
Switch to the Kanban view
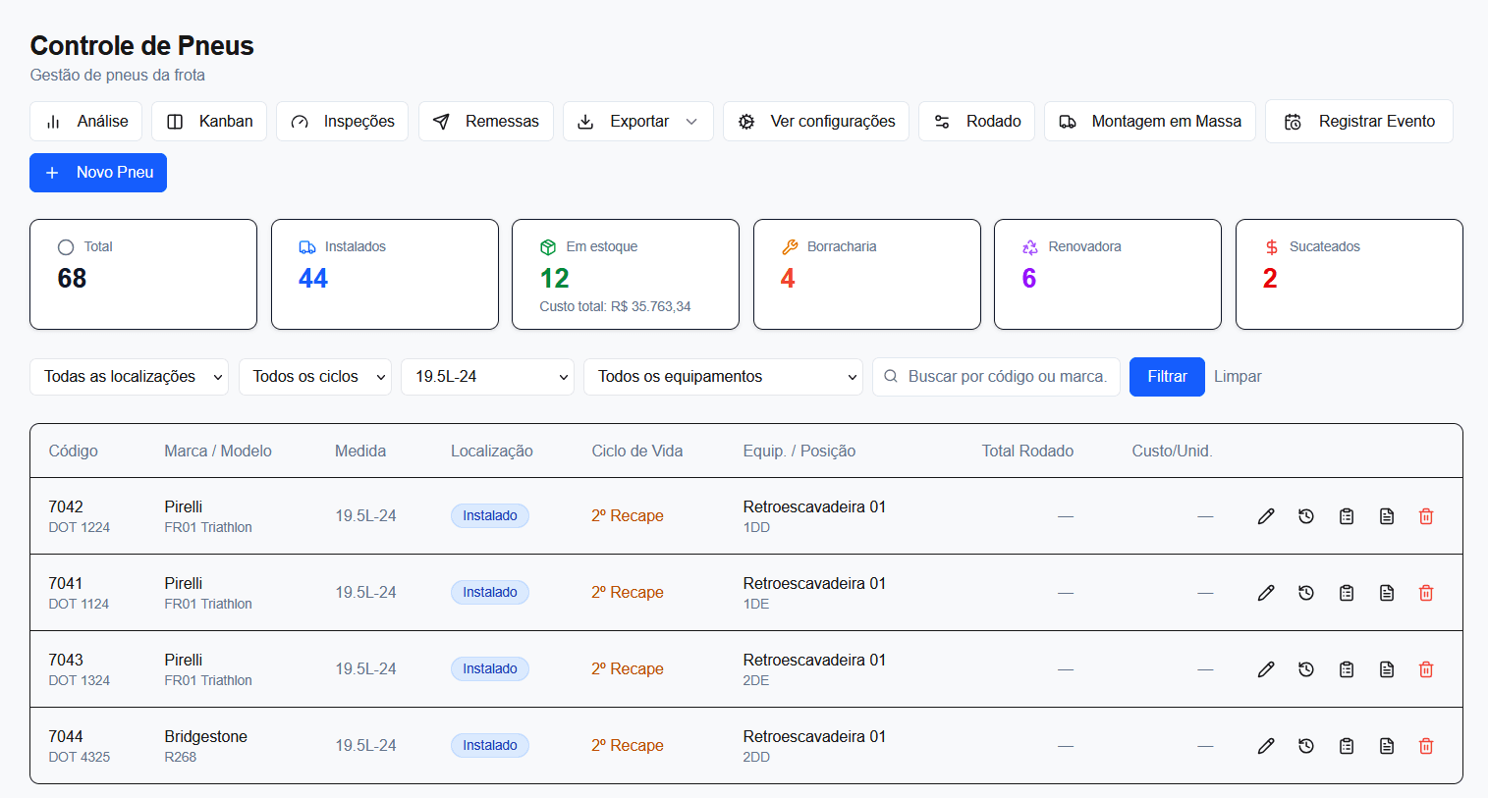[x=209, y=122]
